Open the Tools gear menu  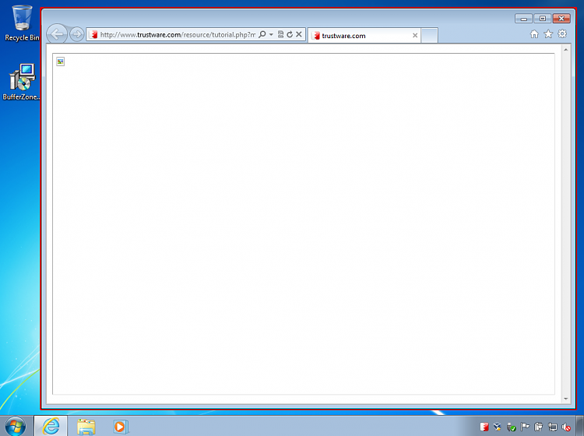click(562, 34)
